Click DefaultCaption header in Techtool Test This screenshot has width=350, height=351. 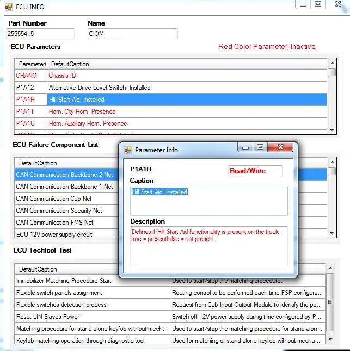pyautogui.click(x=66, y=269)
